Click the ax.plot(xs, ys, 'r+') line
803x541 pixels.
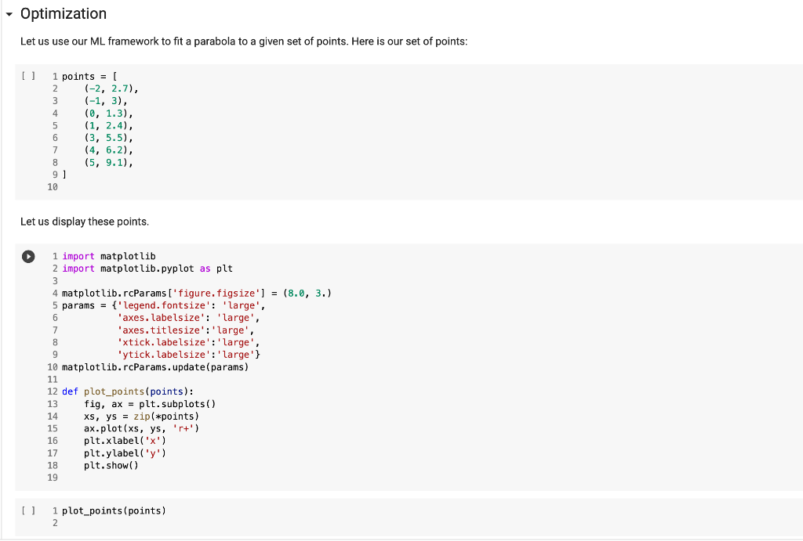tap(142, 428)
